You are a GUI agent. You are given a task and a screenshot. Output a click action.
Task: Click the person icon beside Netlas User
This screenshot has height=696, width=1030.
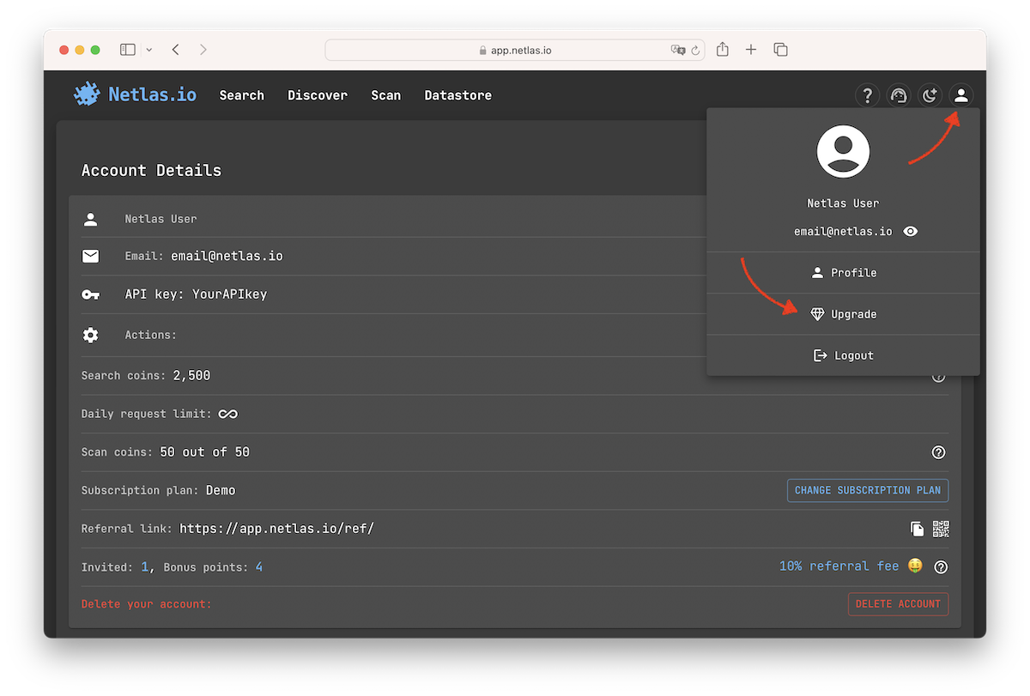pyautogui.click(x=90, y=219)
